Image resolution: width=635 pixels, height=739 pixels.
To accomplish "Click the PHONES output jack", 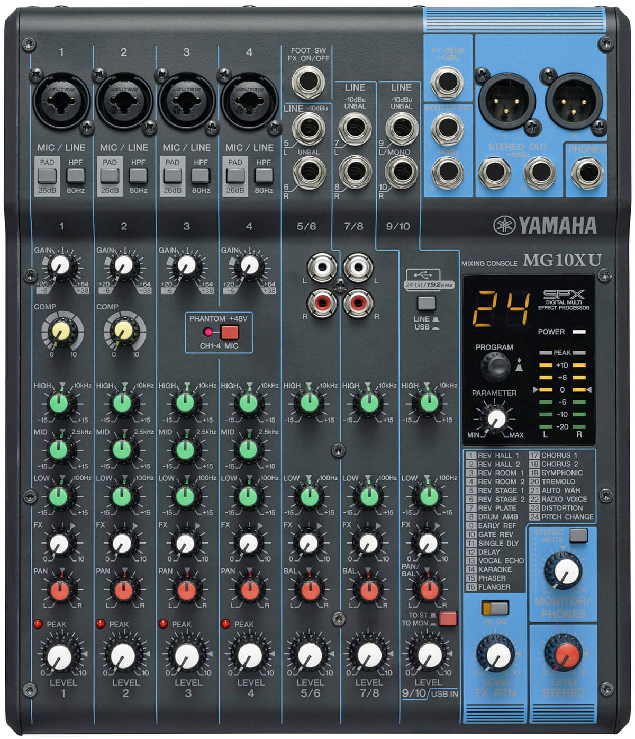I will pyautogui.click(x=586, y=173).
